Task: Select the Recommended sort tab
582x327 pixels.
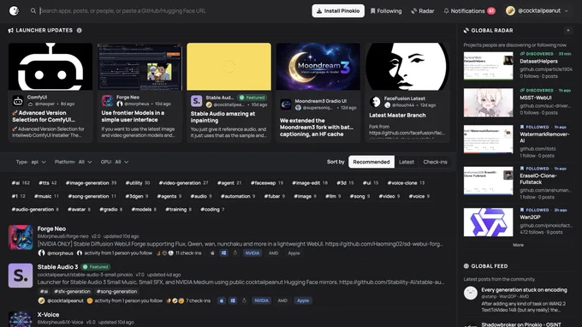Action: click(x=371, y=162)
